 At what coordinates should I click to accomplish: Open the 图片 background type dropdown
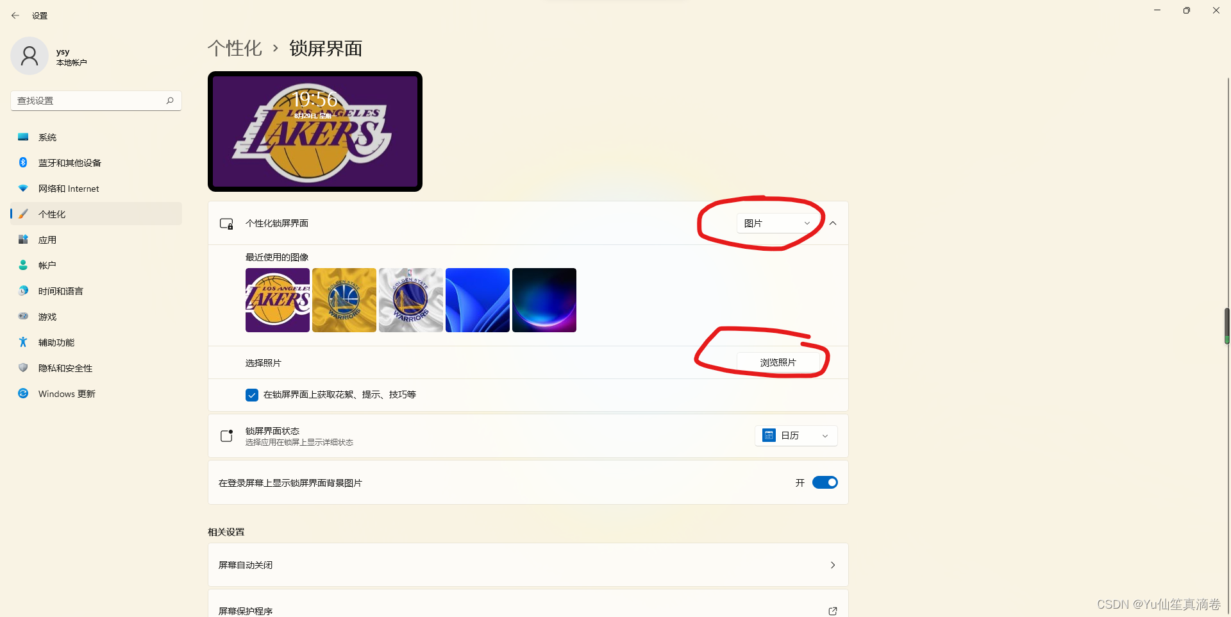(x=776, y=223)
